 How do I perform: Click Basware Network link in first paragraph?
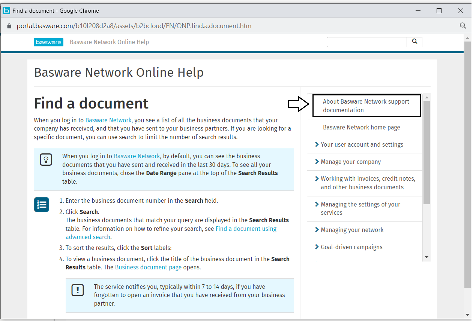[108, 120]
